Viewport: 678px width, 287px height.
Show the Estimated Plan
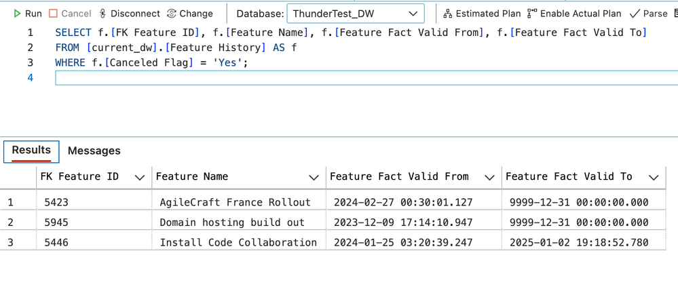point(482,14)
